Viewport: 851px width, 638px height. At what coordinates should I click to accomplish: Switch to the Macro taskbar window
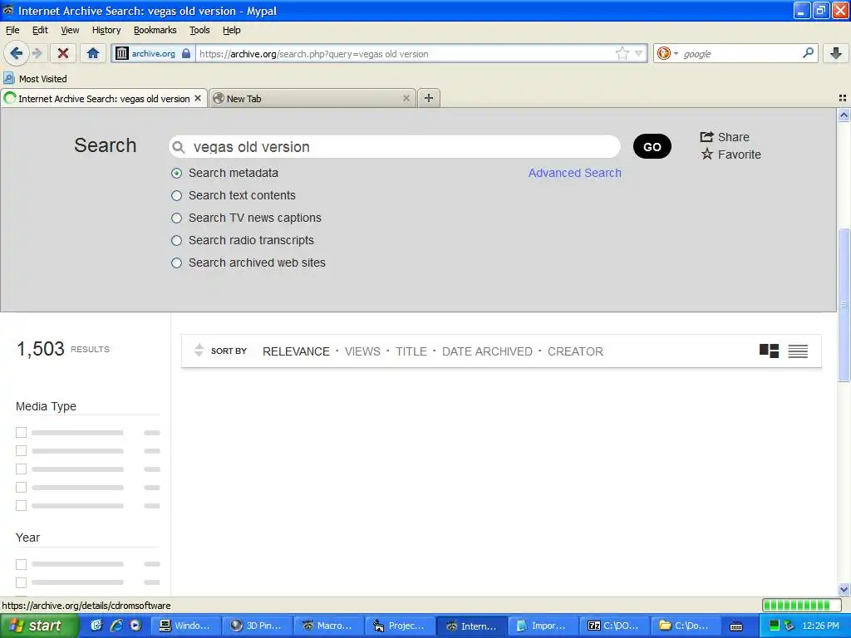coord(329,626)
